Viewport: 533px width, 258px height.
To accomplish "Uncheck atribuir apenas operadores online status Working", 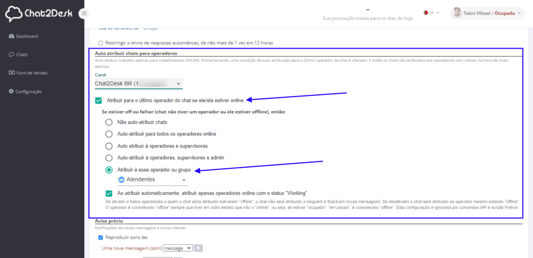I will point(109,193).
